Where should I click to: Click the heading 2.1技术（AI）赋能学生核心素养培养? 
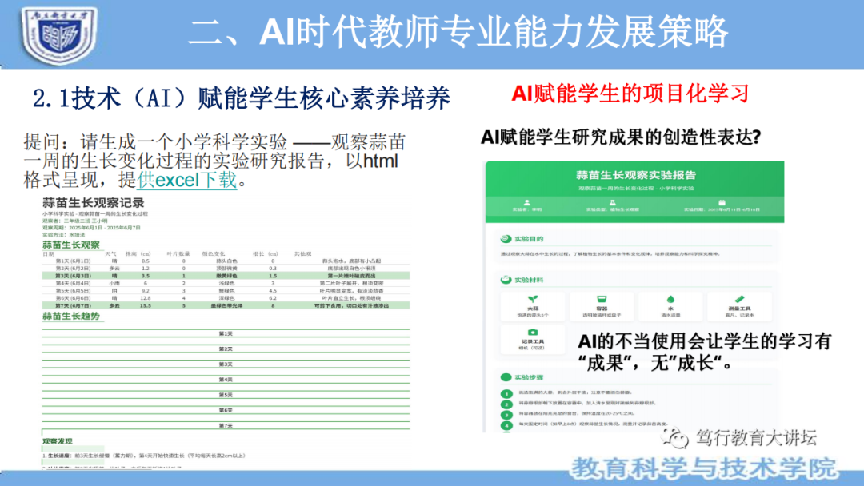[242, 98]
